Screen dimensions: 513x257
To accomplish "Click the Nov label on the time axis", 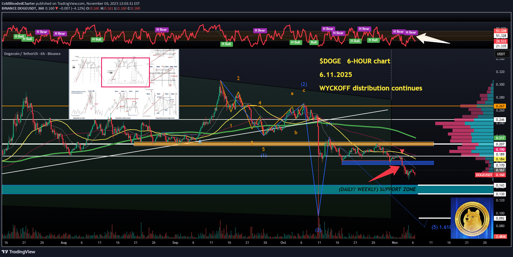I will (395, 243).
